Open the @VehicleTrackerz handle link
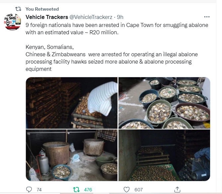The width and height of the screenshot is (222, 194). click(x=91, y=17)
